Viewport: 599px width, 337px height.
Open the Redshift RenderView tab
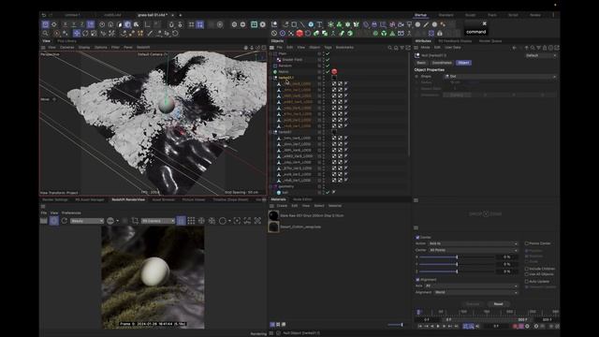click(128, 199)
